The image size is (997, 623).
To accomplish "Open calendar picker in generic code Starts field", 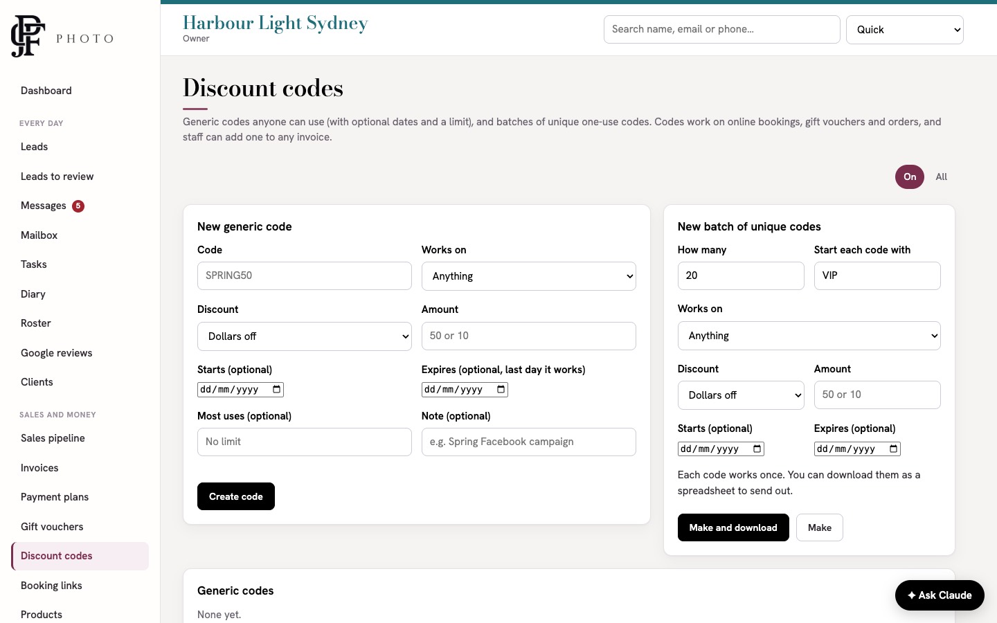I will click(276, 390).
